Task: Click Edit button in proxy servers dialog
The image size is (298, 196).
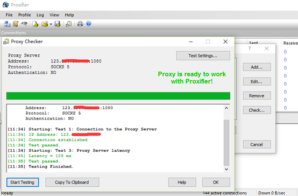Action: tap(257, 82)
